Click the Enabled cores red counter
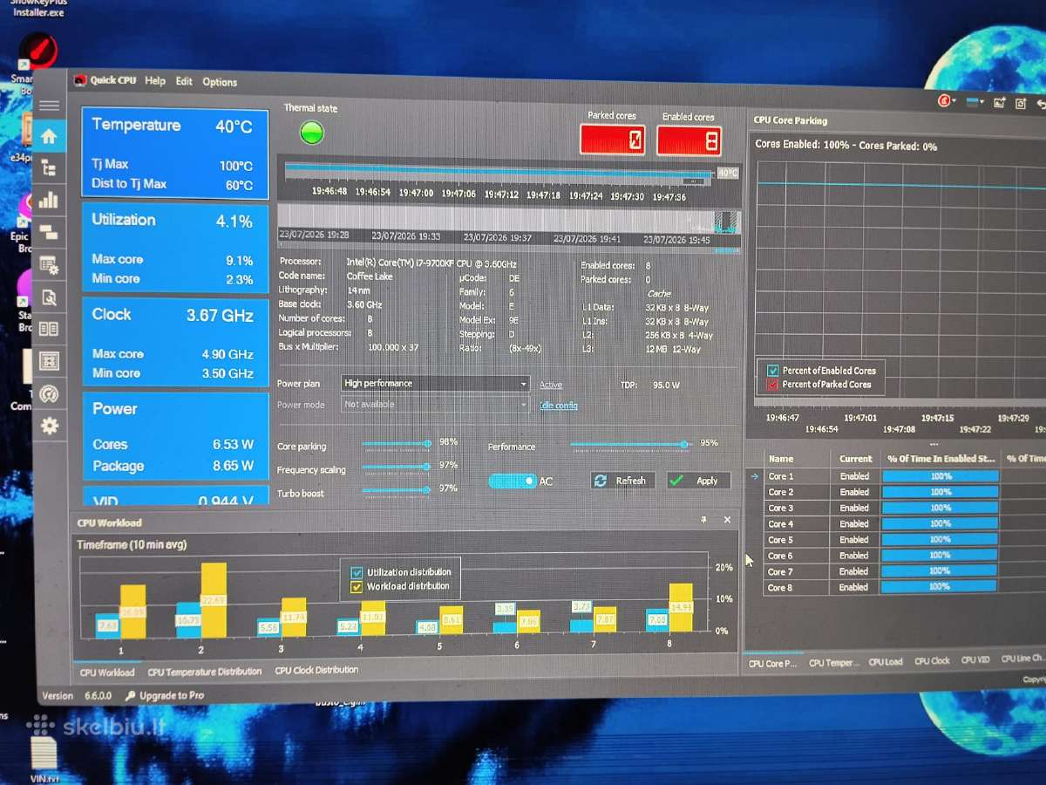 click(x=689, y=140)
